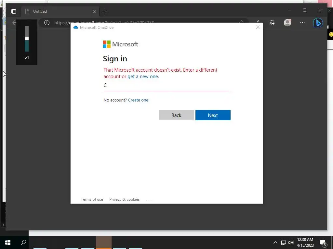Open Edge Settings and more menu

pos(302,23)
